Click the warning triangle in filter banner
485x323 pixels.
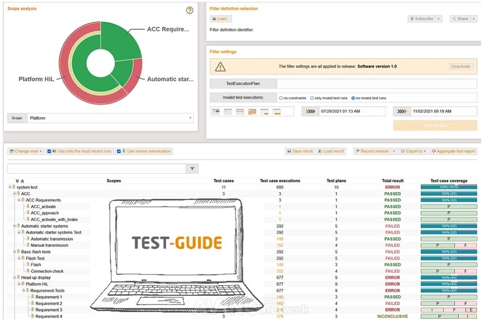[220, 67]
